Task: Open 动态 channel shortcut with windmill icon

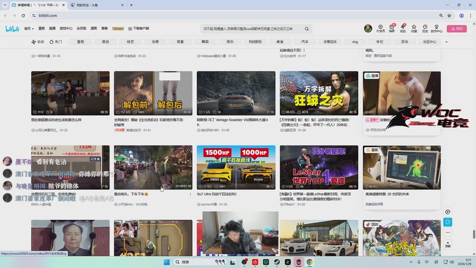Action: click(37, 42)
